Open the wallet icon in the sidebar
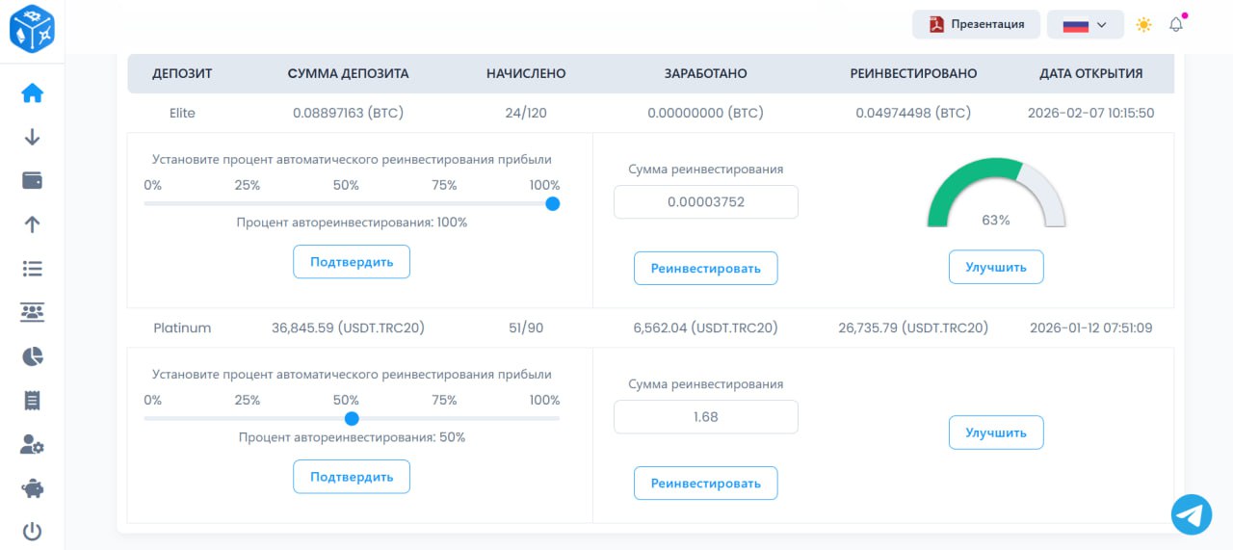The image size is (1233, 550). [32, 180]
